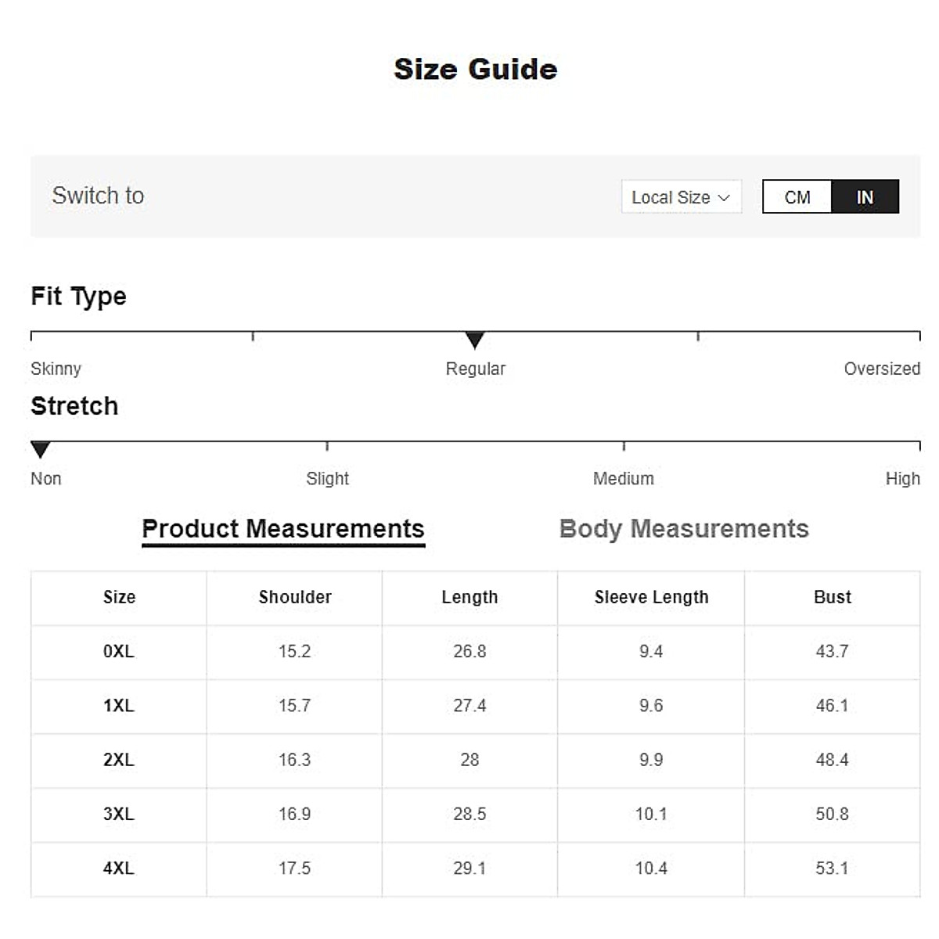The height and width of the screenshot is (939, 939).
Task: Open the Local Size dropdown
Action: tap(680, 197)
